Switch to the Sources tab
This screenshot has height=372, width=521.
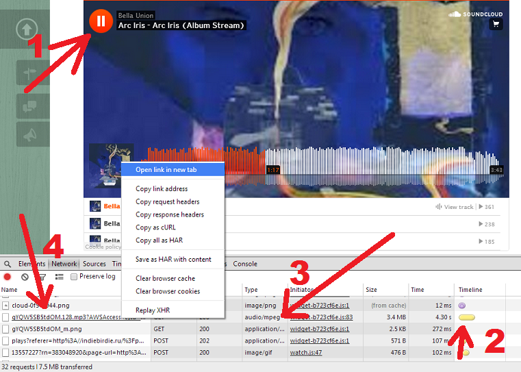coord(94,264)
